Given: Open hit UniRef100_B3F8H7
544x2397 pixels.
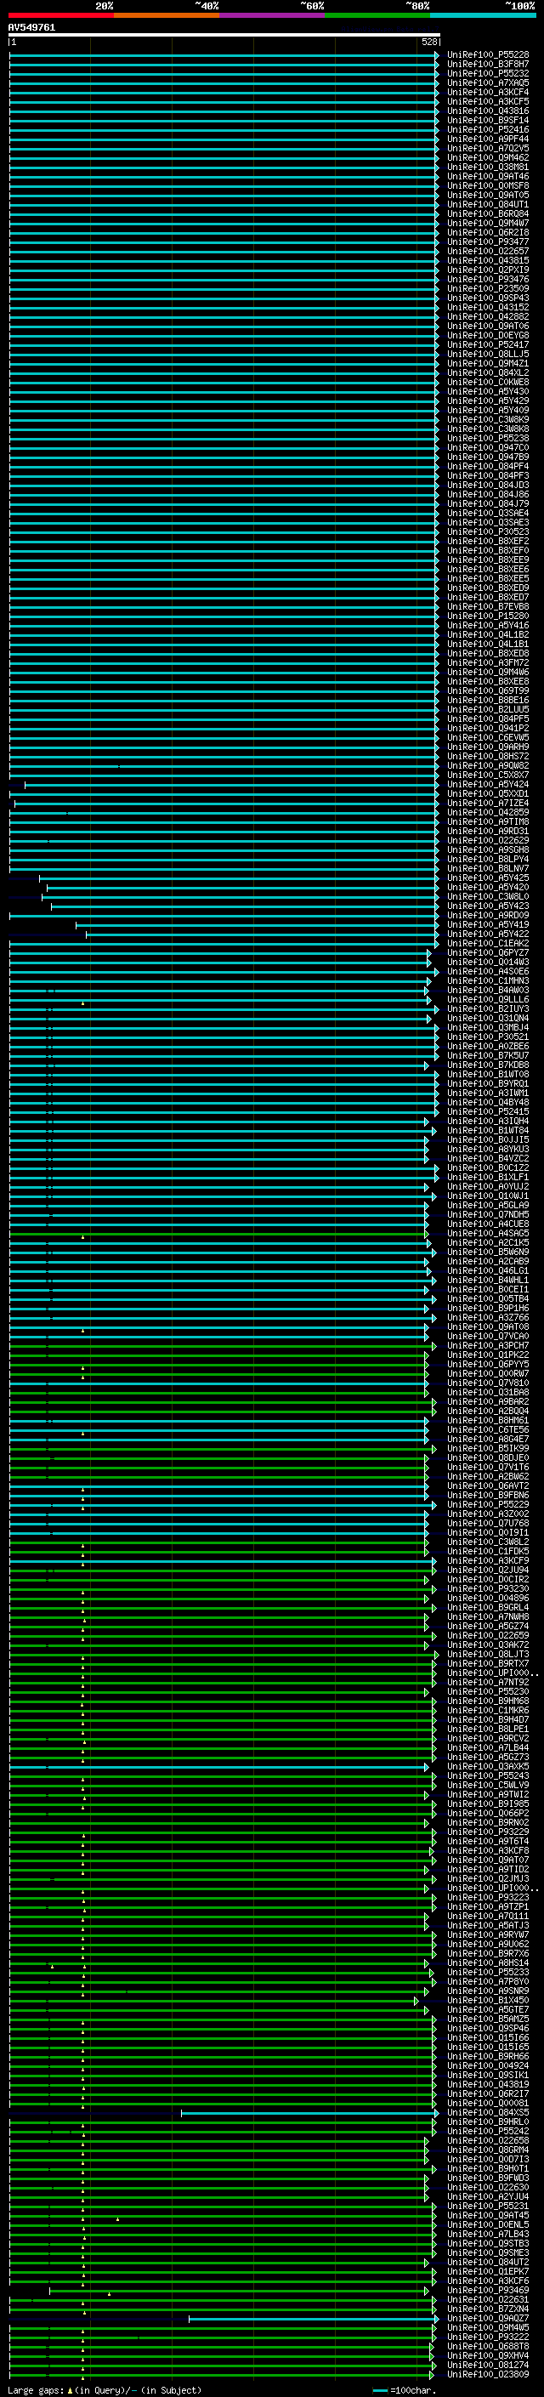Looking at the screenshot, I should 487,65.
